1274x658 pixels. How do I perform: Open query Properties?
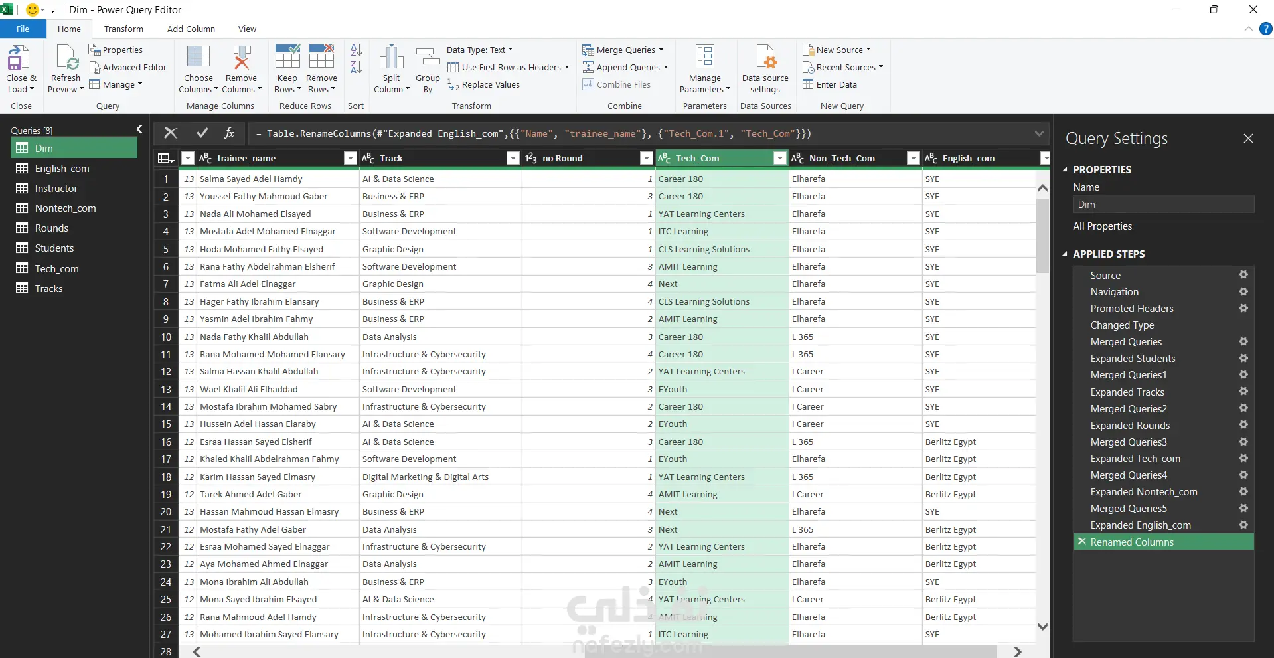(x=116, y=50)
